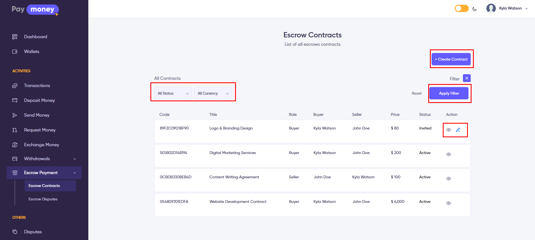Collapse the Escrow Payment menu

[75, 173]
